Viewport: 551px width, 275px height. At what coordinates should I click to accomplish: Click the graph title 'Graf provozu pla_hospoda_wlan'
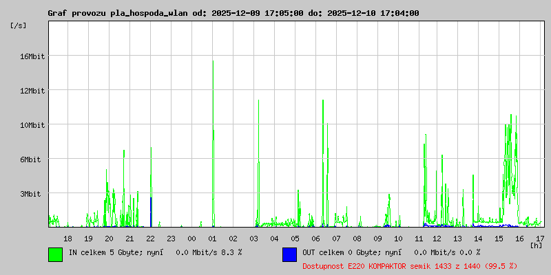(x=118, y=13)
